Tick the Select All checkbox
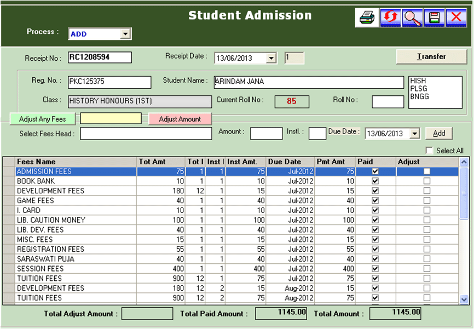Image resolution: width=474 pixels, height=329 pixels. click(429, 151)
